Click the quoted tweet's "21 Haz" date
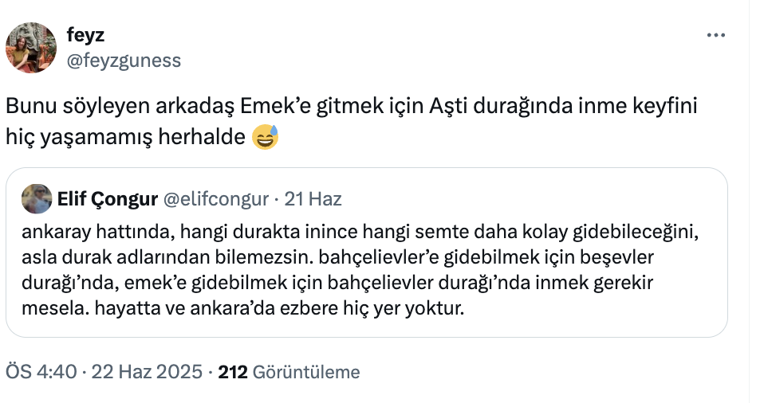 313,199
